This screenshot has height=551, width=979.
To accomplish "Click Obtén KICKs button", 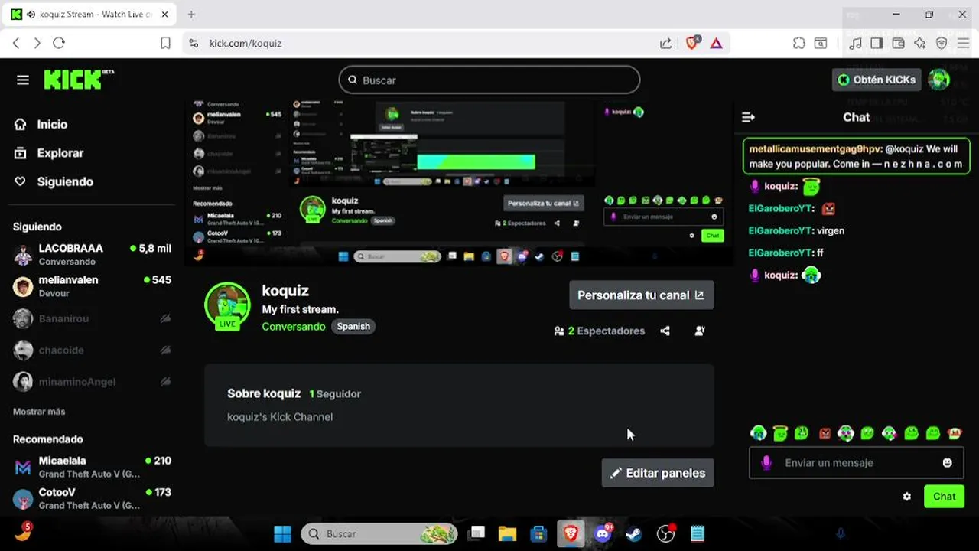I will pyautogui.click(x=877, y=80).
